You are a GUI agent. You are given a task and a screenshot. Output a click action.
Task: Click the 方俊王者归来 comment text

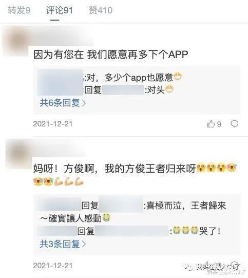point(115,169)
